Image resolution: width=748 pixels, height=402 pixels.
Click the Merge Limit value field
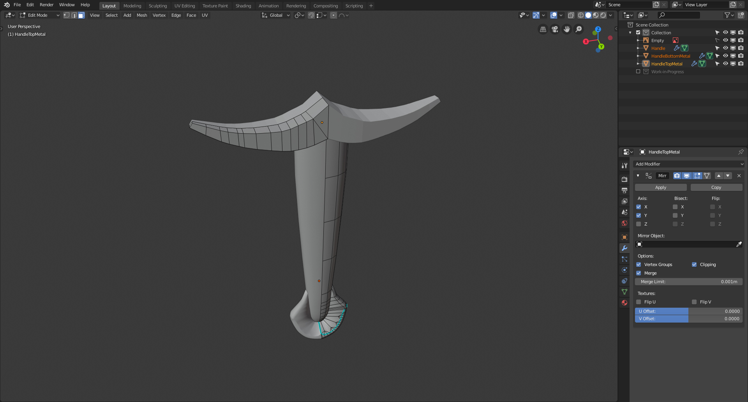pos(688,282)
